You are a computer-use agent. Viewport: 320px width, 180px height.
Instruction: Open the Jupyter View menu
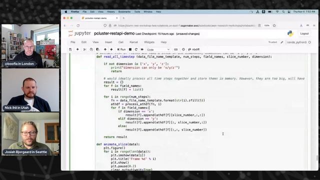pyautogui.click(x=95, y=42)
